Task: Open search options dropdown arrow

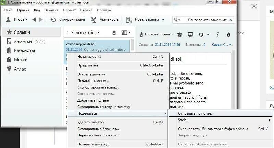Action: (x=179, y=20)
